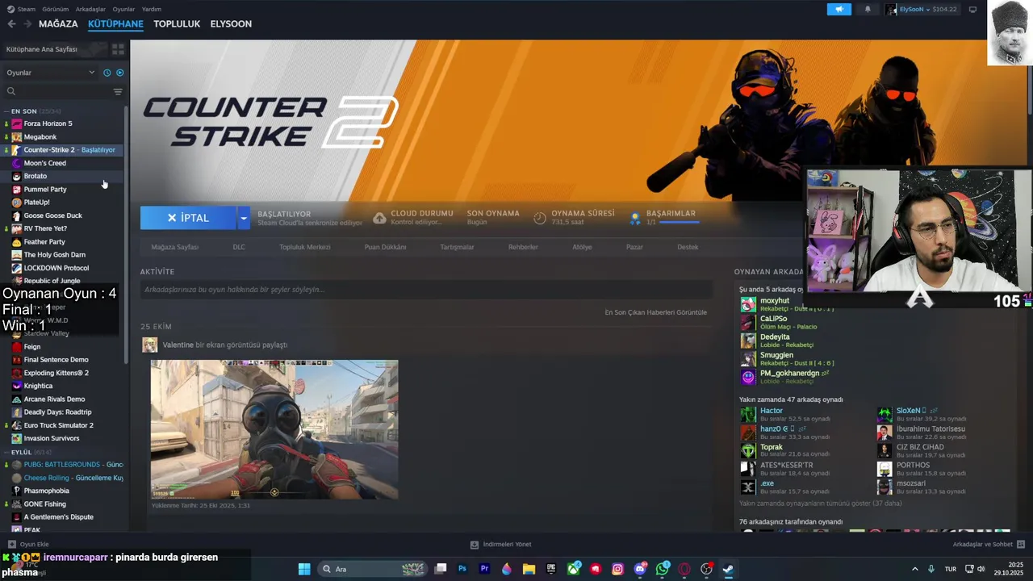
Task: Click Valentine user link
Action: tap(178, 345)
